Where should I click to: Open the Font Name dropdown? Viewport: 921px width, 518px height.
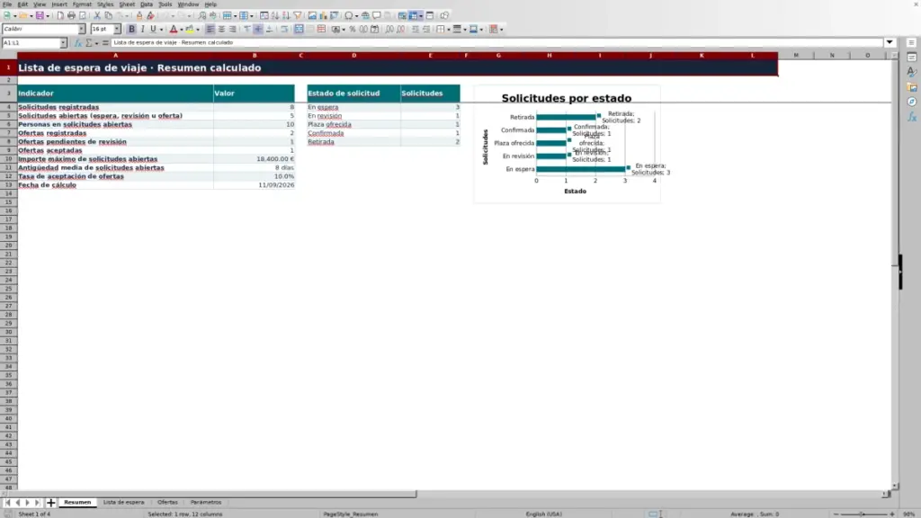click(82, 30)
